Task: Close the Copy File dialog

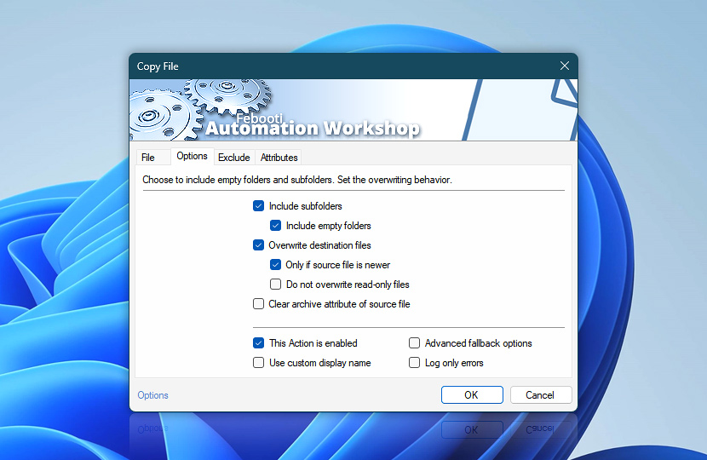Action: pos(565,66)
